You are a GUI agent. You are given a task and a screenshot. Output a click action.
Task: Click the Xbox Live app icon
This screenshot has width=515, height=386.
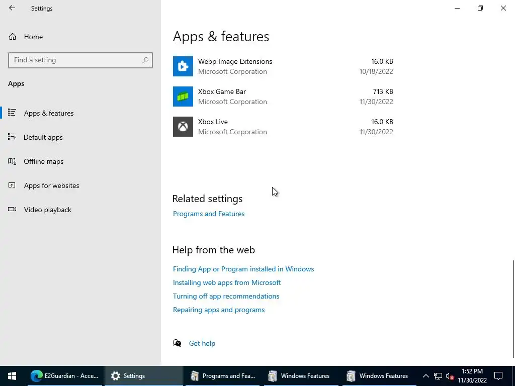(x=183, y=127)
